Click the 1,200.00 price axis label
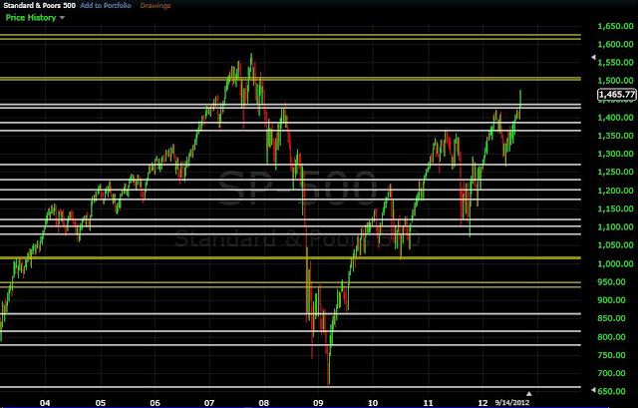 616,191
